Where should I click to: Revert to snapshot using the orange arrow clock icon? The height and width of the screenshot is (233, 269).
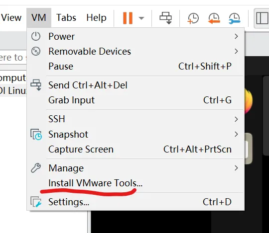coord(214,18)
